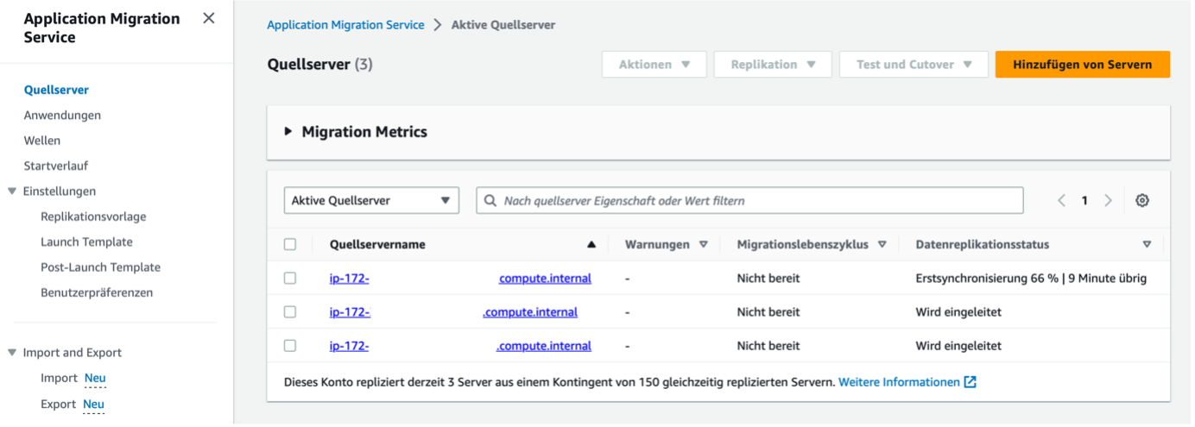Click external link icon after Weitere Informationen
The width and height of the screenshot is (1195, 427).
pyautogui.click(x=971, y=381)
